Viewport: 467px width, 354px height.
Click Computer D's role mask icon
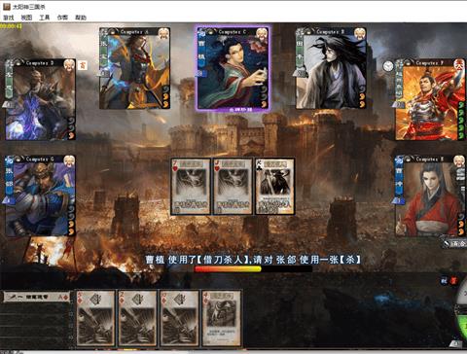point(69,65)
